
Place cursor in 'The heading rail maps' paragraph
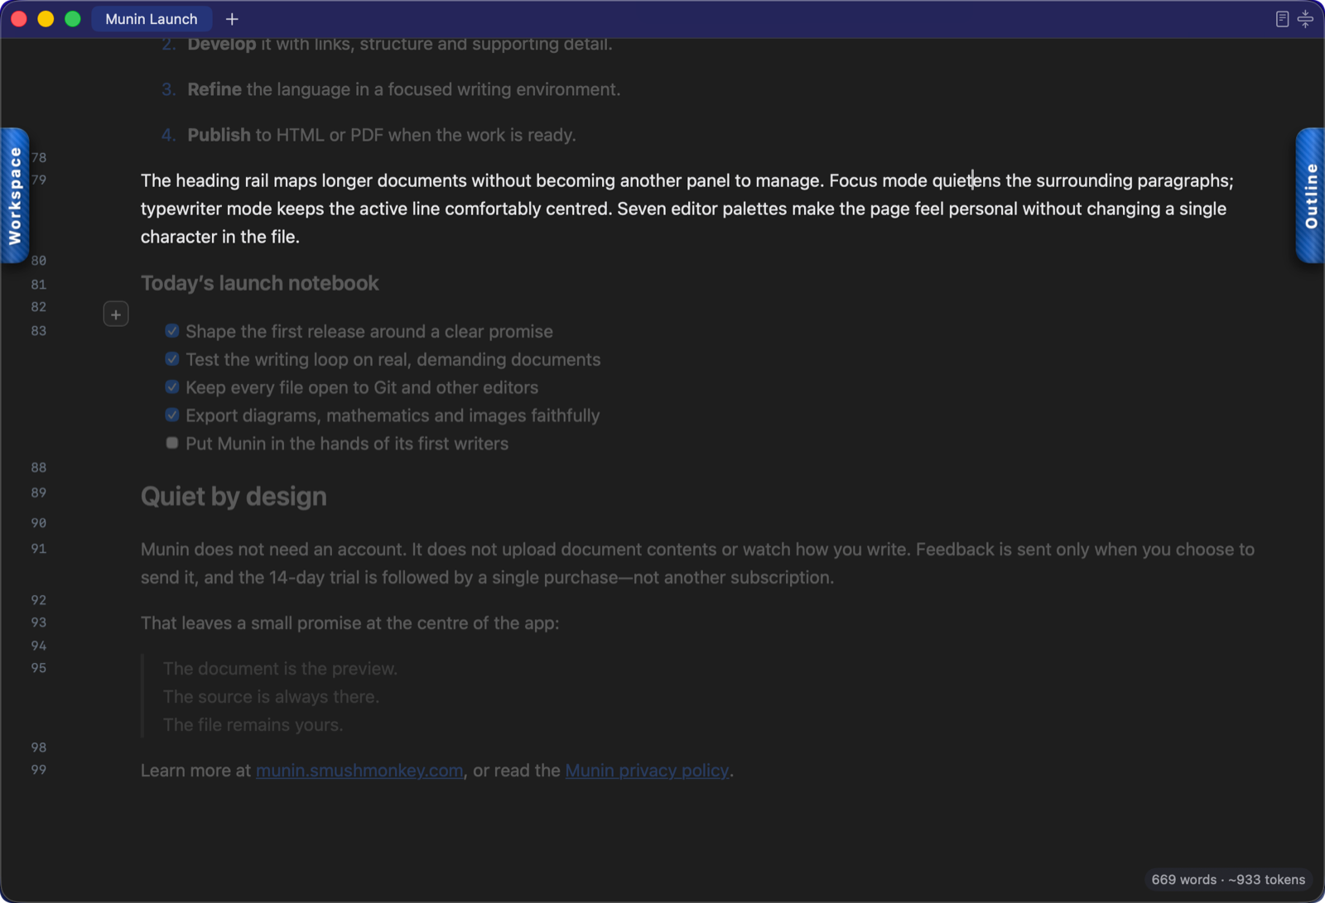687,209
